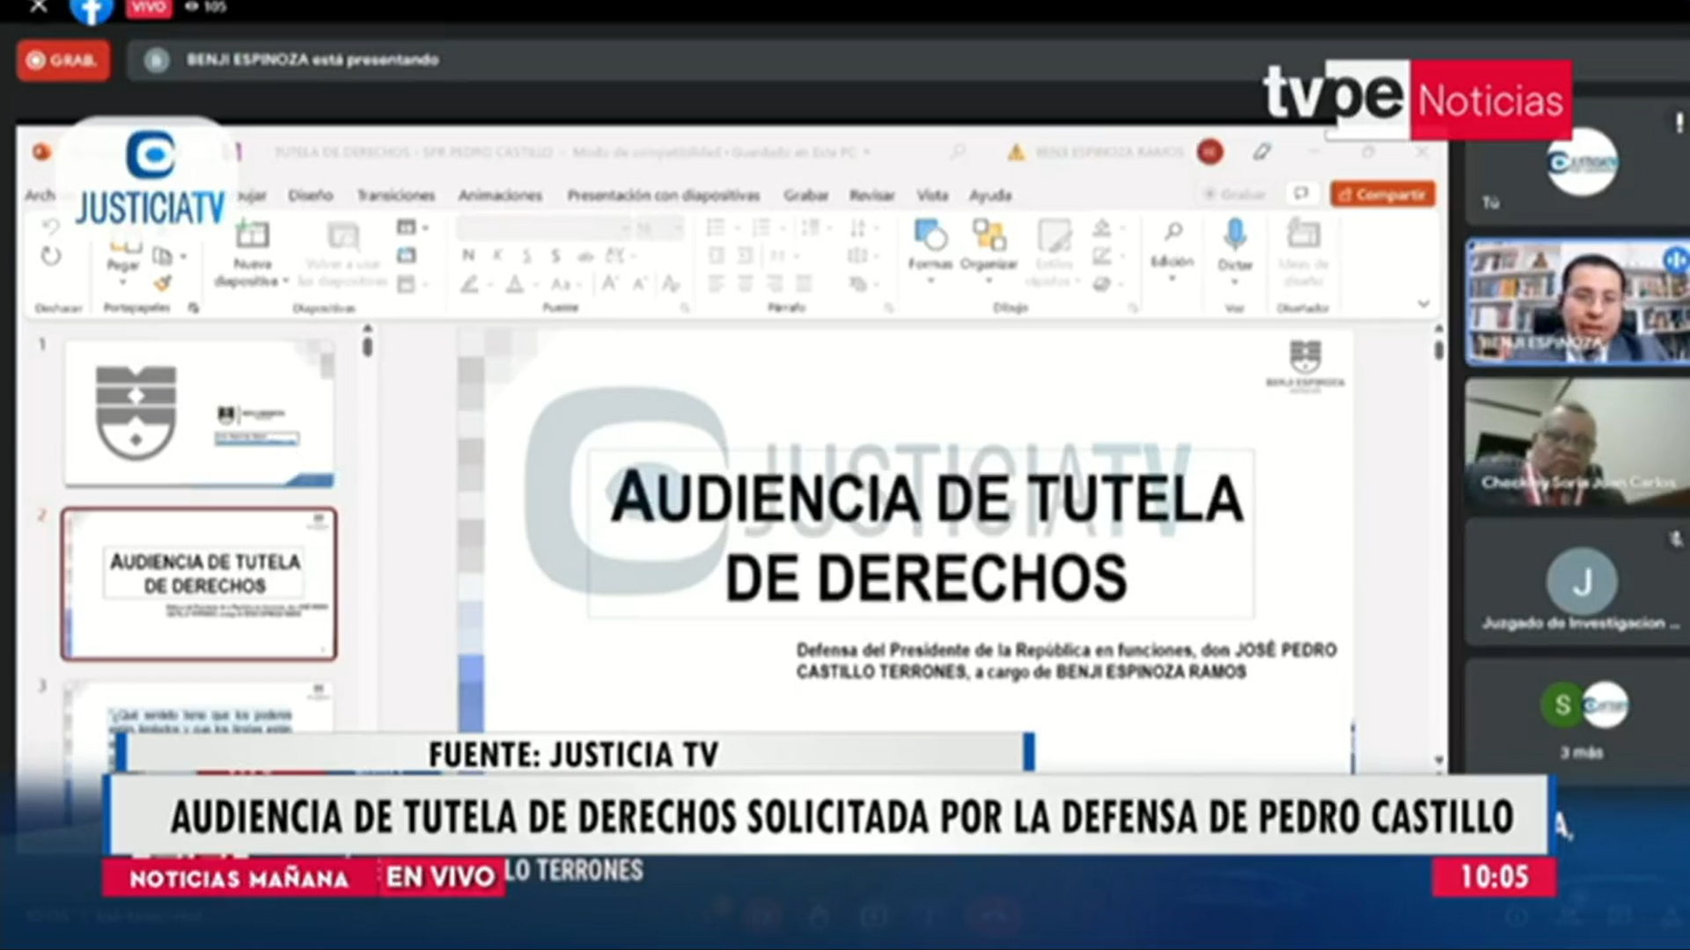Click the orange Compartir button
Screen dimensions: 1690x950
point(1383,194)
